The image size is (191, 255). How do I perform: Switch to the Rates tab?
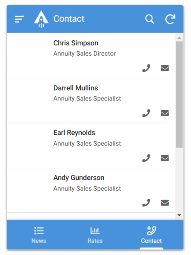point(95,235)
